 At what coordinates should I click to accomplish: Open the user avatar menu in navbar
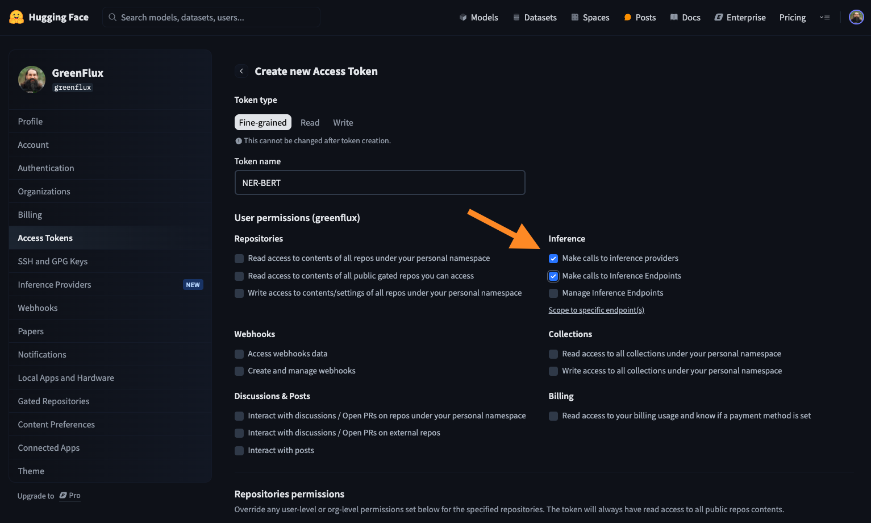point(856,17)
